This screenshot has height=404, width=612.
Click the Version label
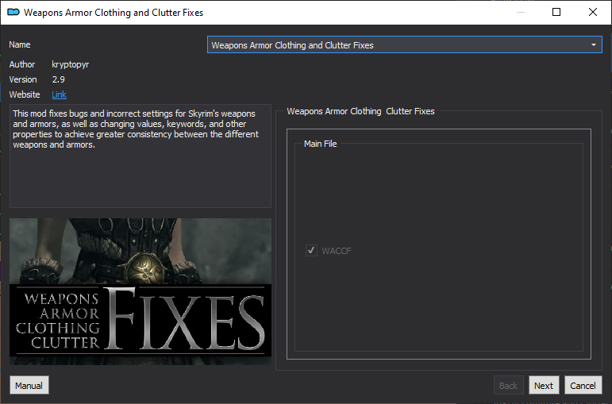pos(23,79)
